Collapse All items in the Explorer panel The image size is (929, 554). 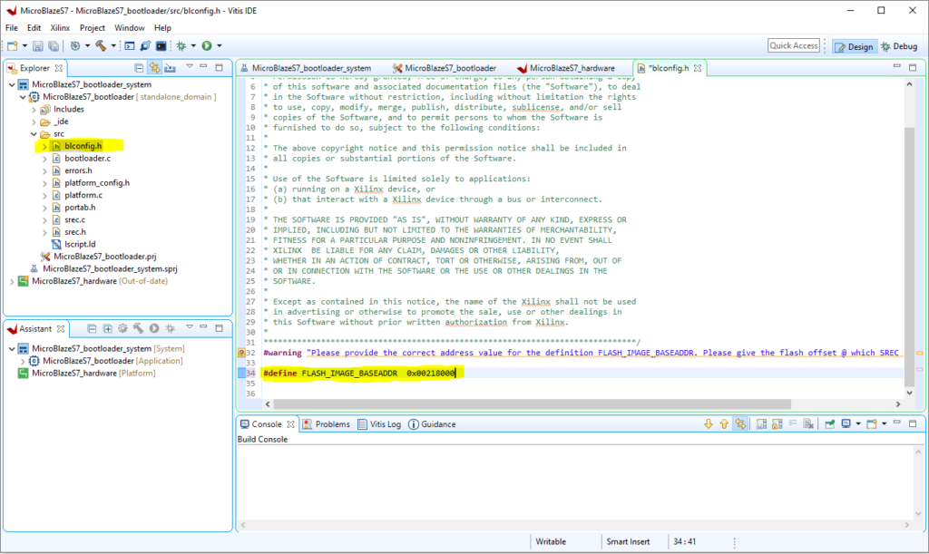pos(140,67)
